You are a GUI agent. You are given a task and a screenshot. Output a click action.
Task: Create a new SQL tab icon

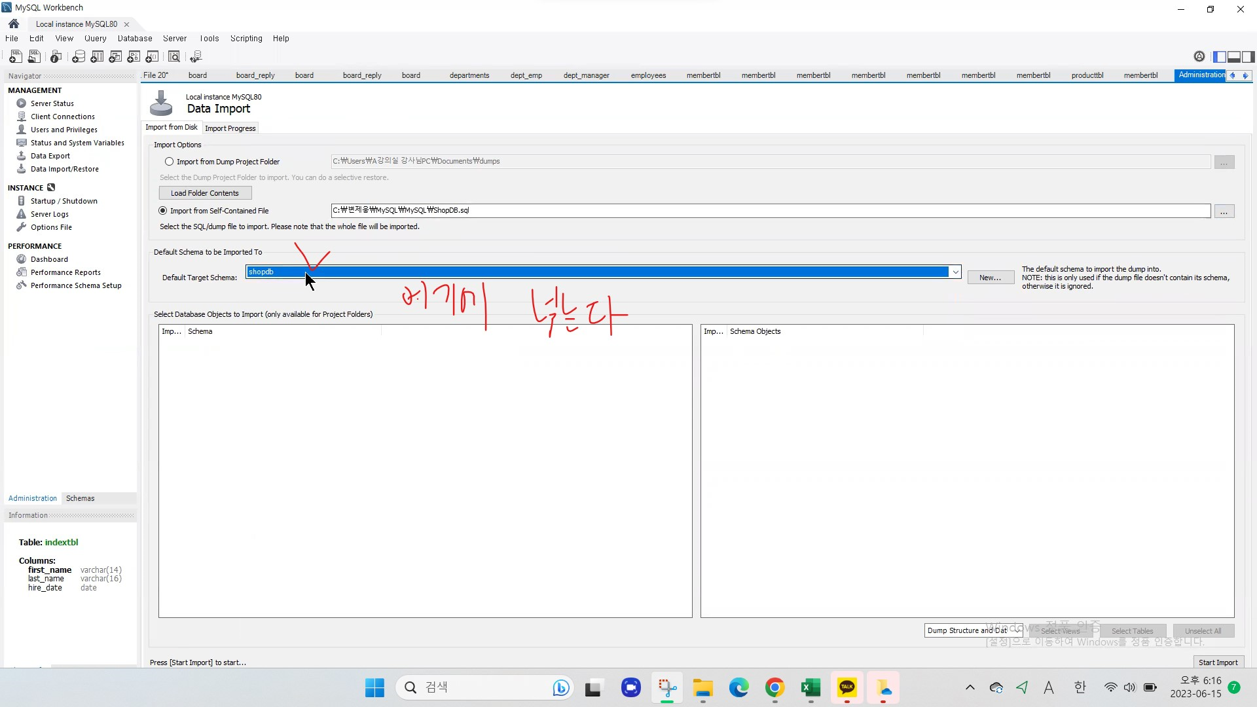pyautogui.click(x=15, y=57)
